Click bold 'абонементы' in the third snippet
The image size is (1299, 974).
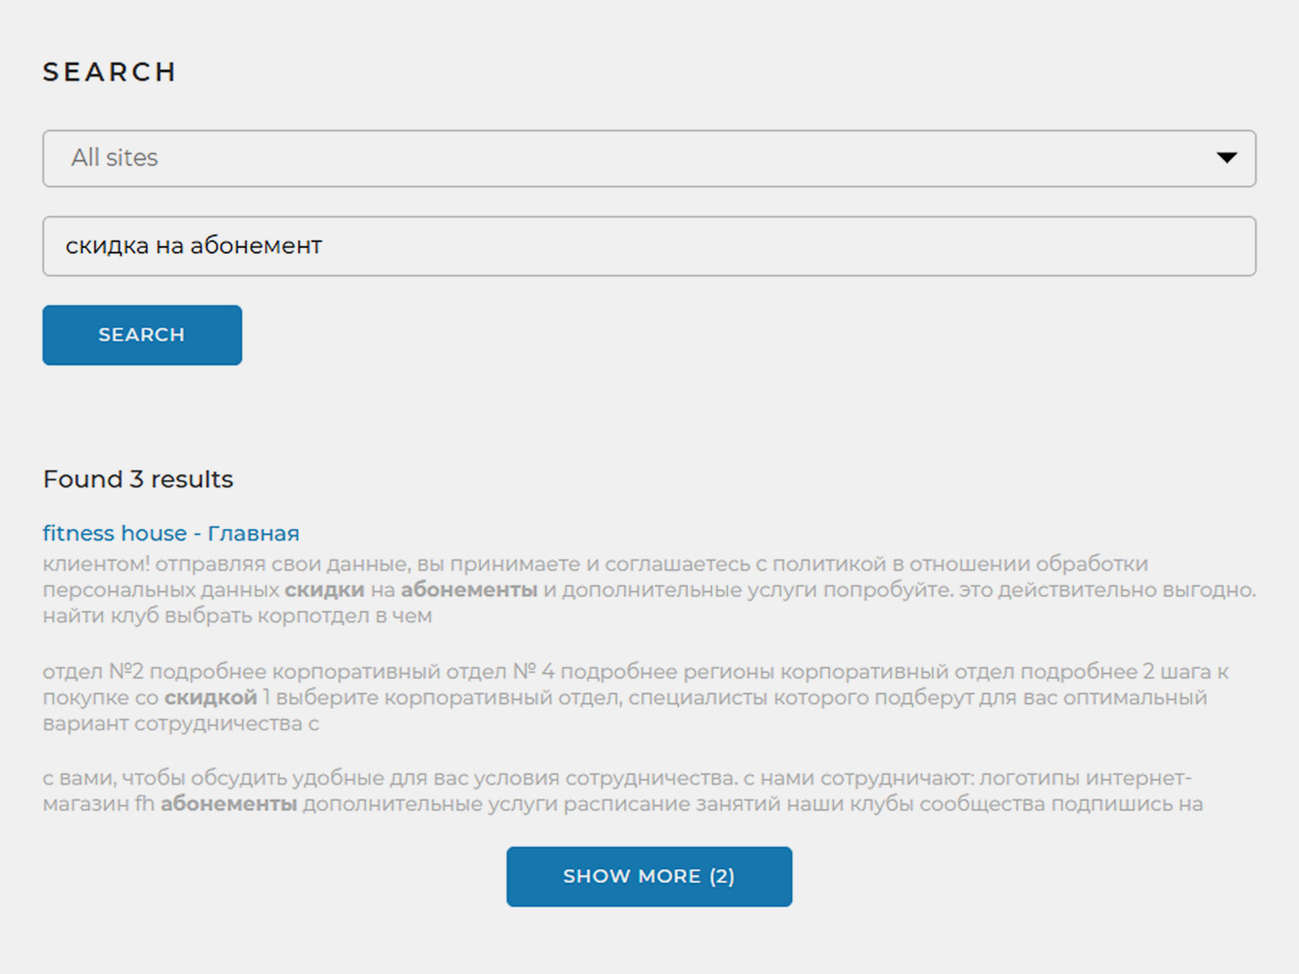(x=229, y=804)
